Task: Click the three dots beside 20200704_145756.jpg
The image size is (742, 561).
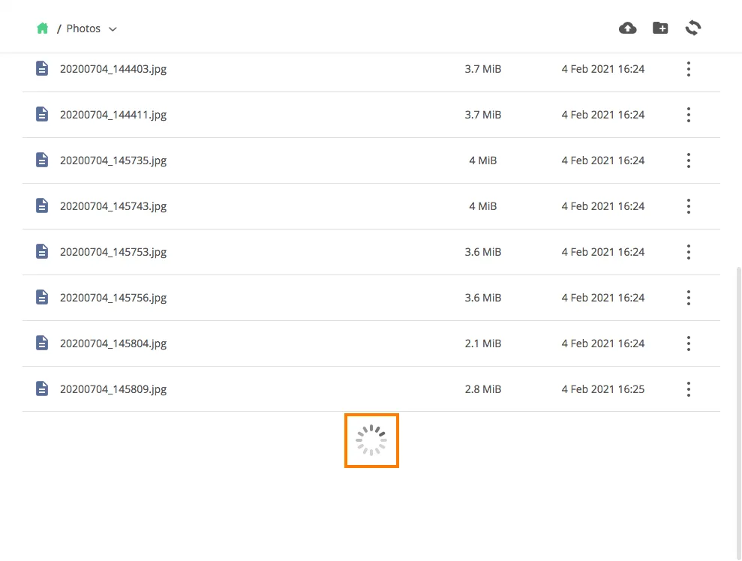Action: click(688, 298)
